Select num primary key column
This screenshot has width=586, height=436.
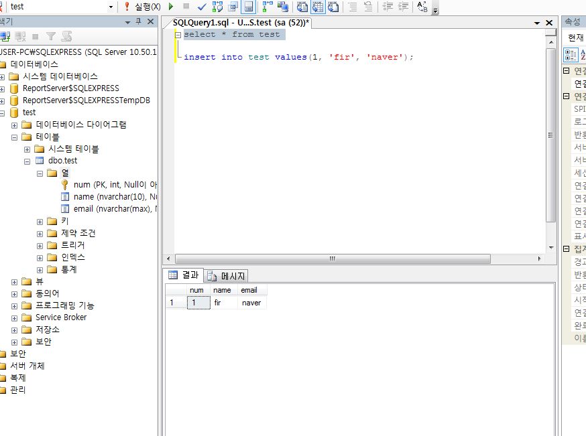click(x=115, y=185)
